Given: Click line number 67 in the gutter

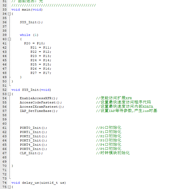Looking at the screenshot, I should pyautogui.click(x=4, y=153).
